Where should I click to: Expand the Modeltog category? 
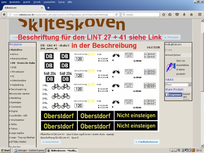coord(16,98)
